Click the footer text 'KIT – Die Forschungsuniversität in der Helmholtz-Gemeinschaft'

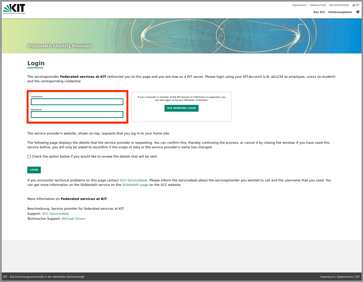(x=44, y=277)
